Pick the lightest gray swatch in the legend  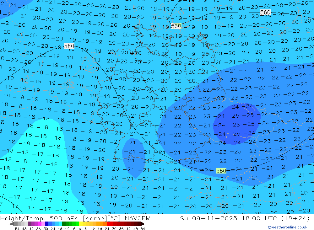click(x=26, y=224)
